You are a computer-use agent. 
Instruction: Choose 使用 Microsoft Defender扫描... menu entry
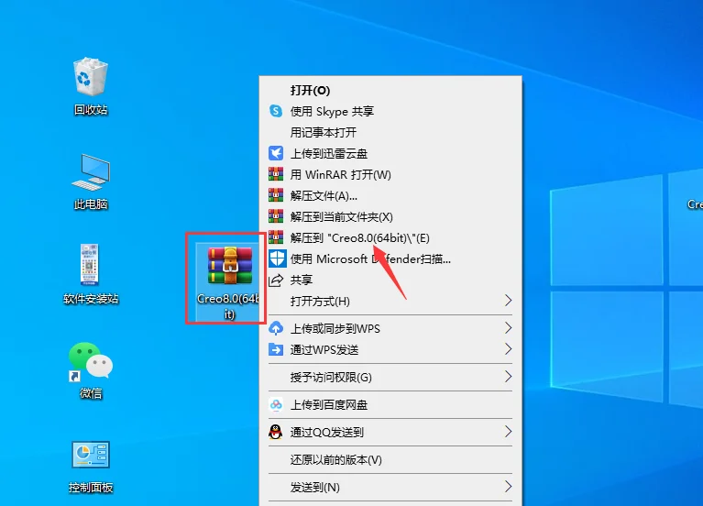[390, 258]
